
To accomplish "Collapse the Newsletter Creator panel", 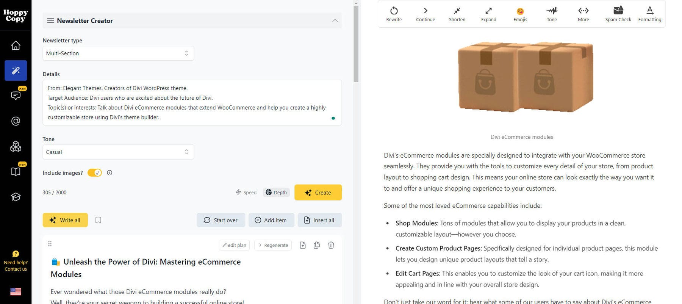I will coord(335,20).
